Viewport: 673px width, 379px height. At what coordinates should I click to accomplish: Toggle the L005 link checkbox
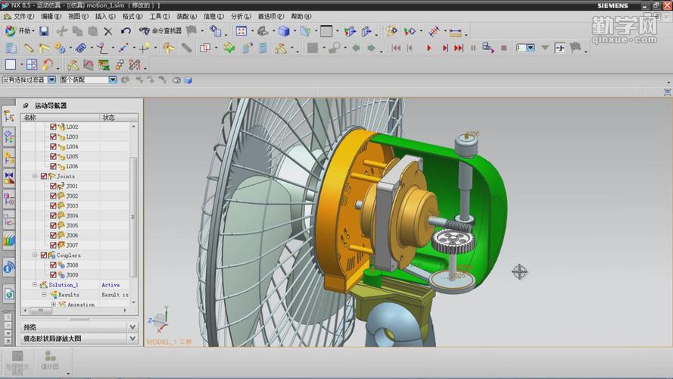point(53,156)
